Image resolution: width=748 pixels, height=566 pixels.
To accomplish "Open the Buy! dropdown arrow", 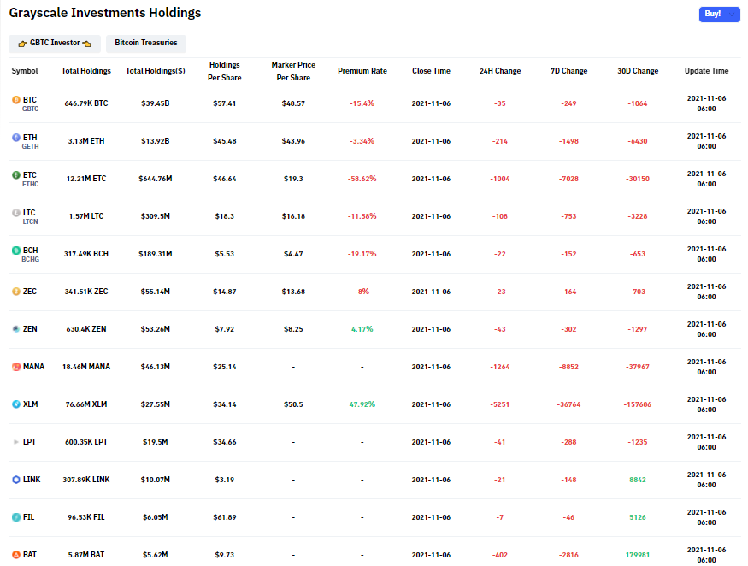I will click(x=732, y=15).
